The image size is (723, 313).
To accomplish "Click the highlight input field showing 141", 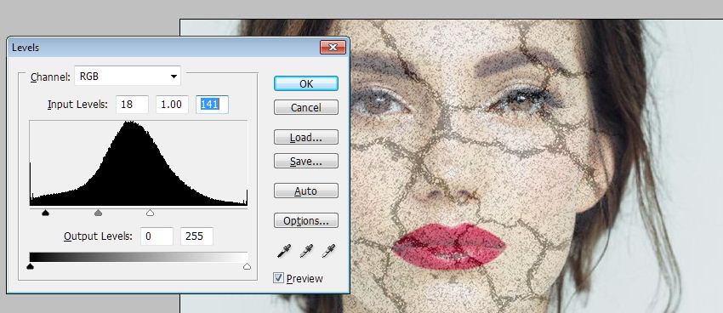I will pos(212,105).
